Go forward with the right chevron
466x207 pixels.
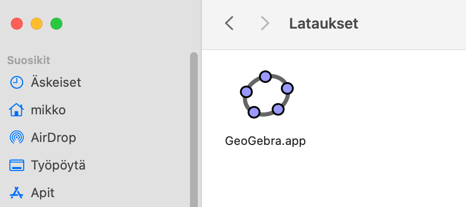tap(265, 23)
